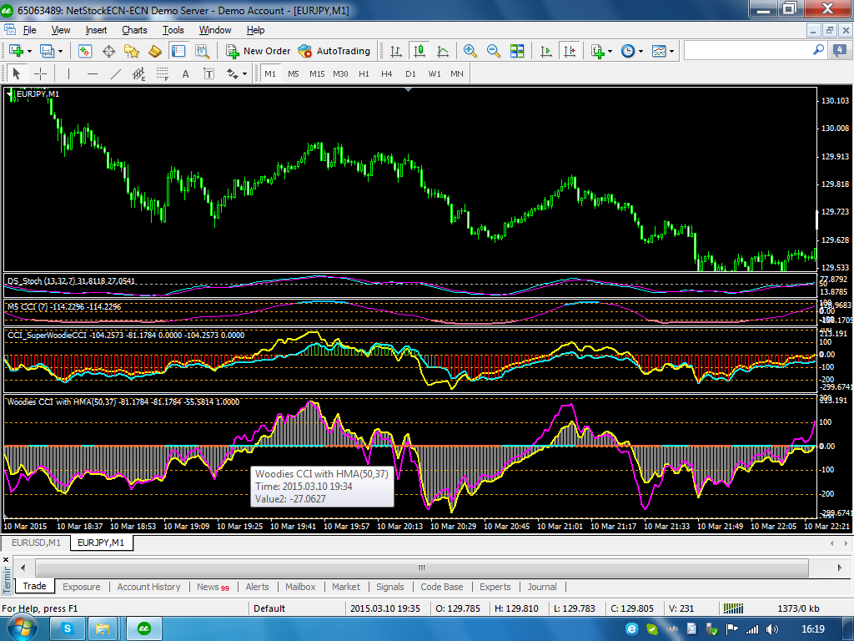Click the Zoom Out magnifier icon
This screenshot has height=641, width=854.
click(x=494, y=51)
